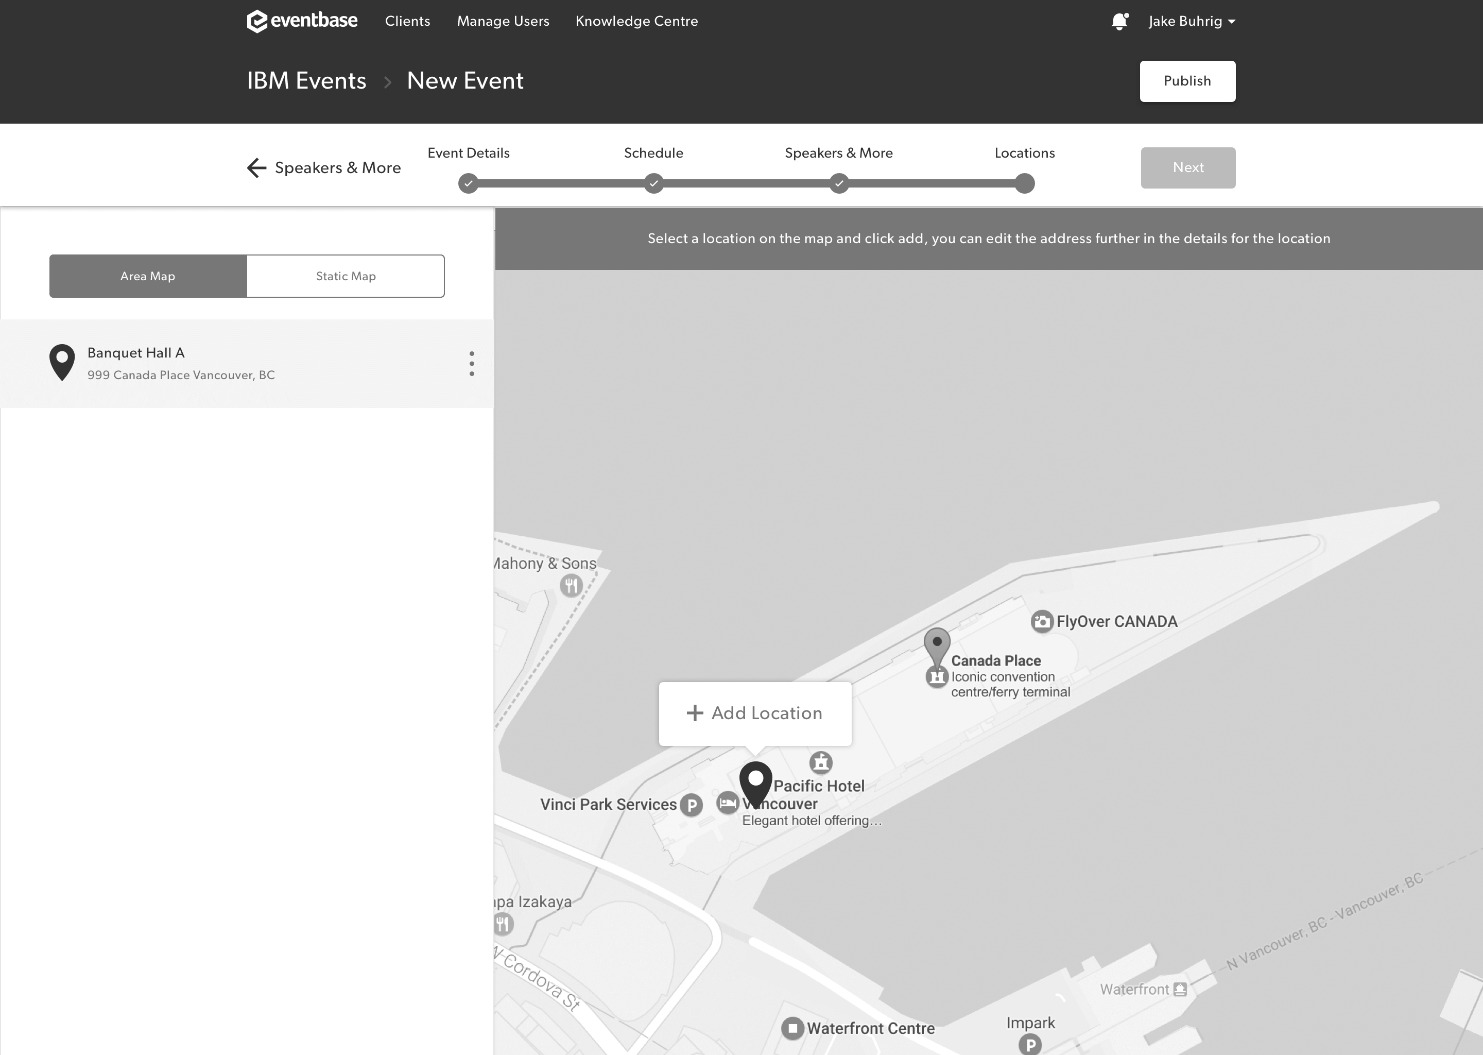The width and height of the screenshot is (1483, 1055).
Task: Click the Canada Place map label
Action: click(996, 661)
